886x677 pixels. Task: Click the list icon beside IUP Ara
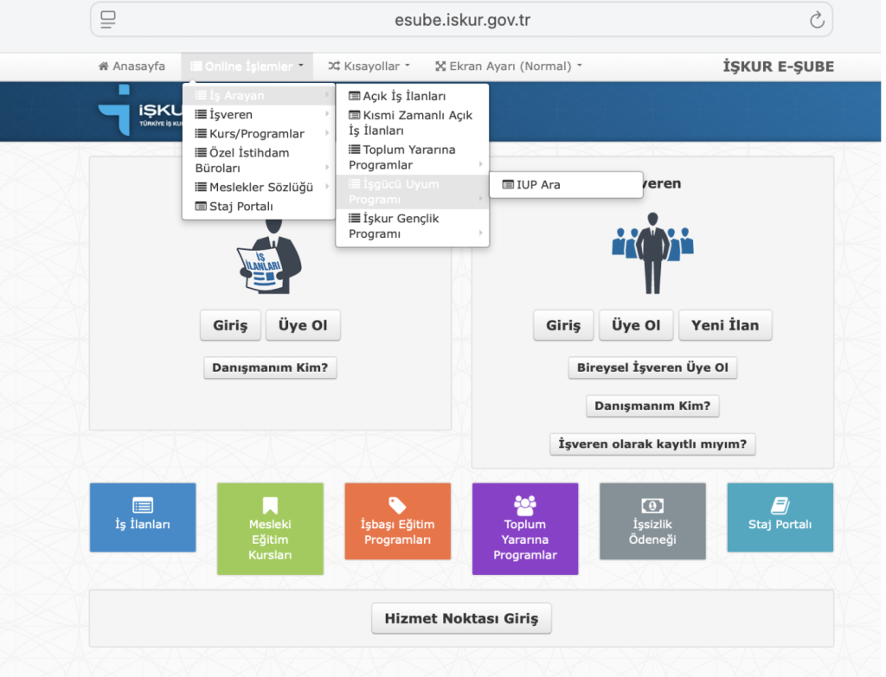pyautogui.click(x=508, y=185)
